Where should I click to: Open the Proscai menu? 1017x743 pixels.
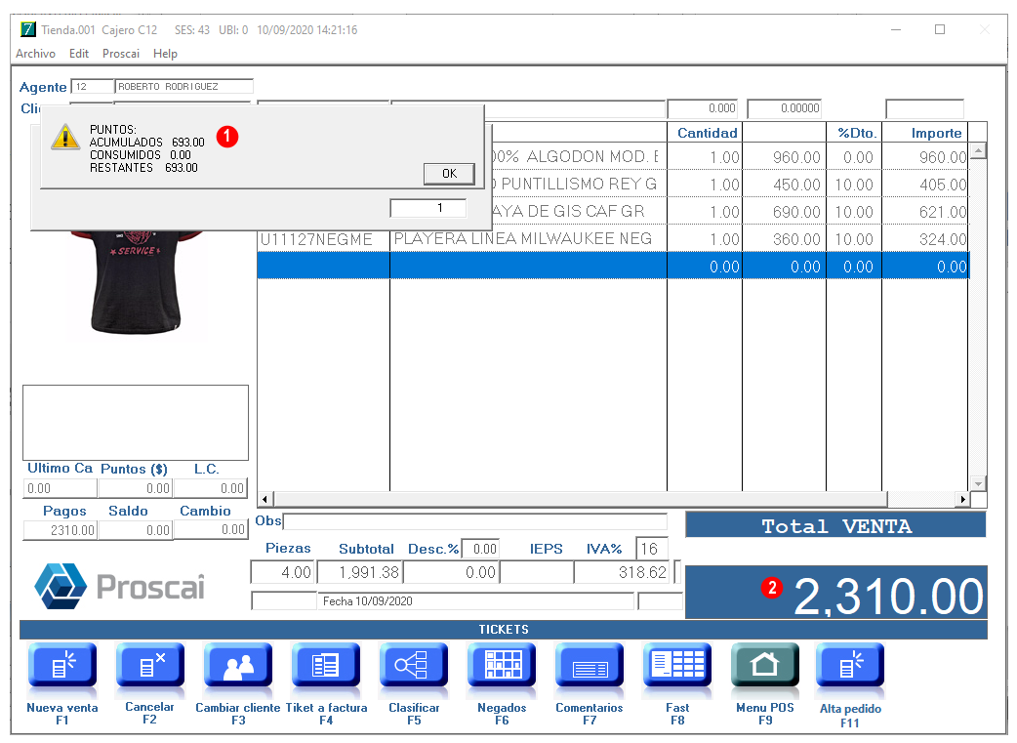[121, 54]
